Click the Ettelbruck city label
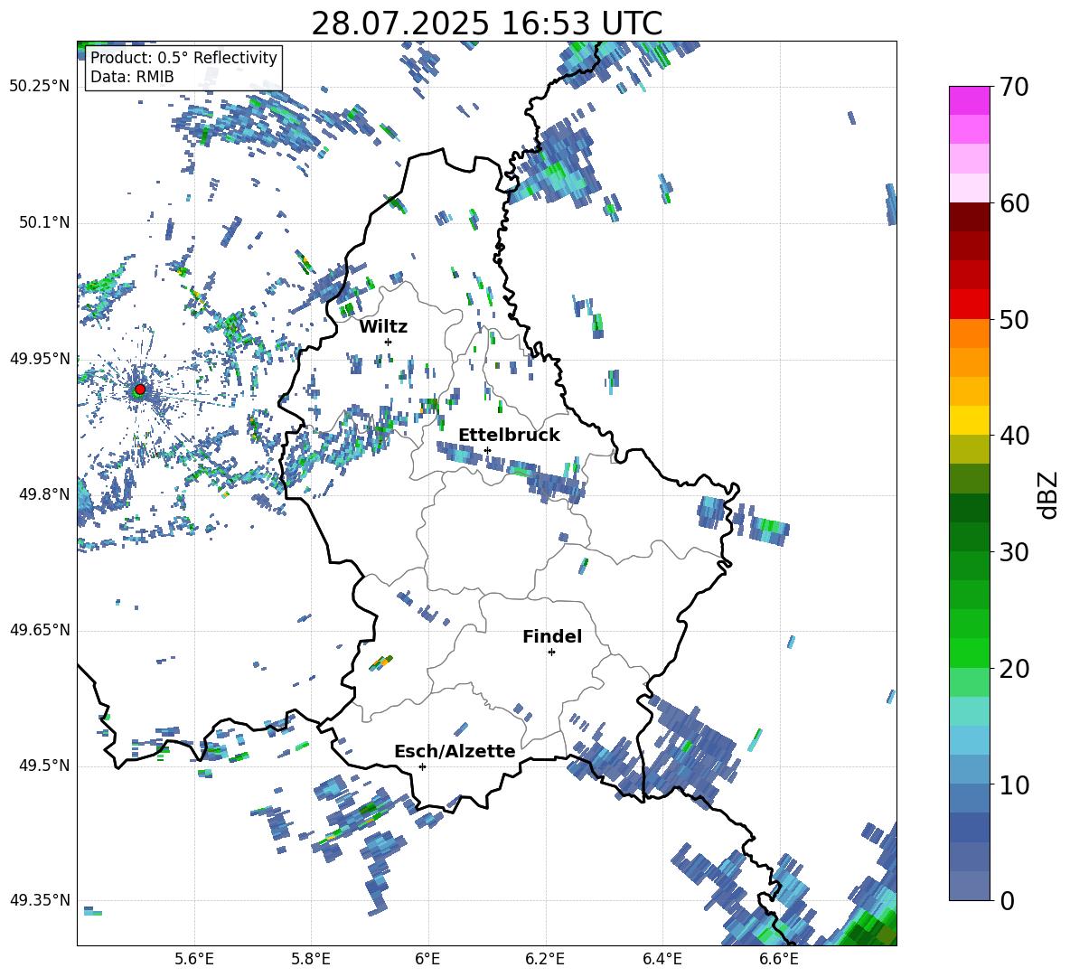 pos(509,436)
